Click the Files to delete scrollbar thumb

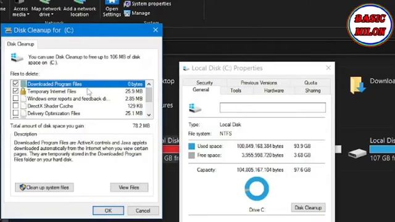[149, 94]
